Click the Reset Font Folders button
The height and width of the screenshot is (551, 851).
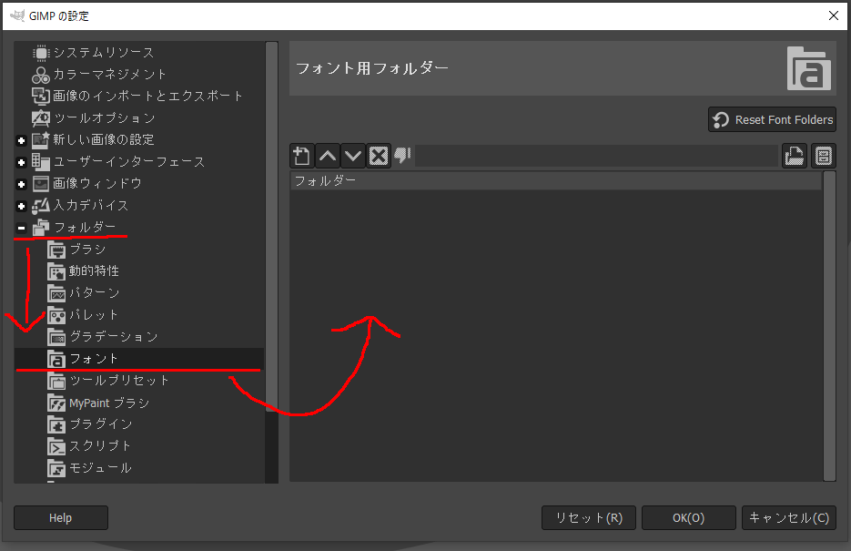coord(772,119)
